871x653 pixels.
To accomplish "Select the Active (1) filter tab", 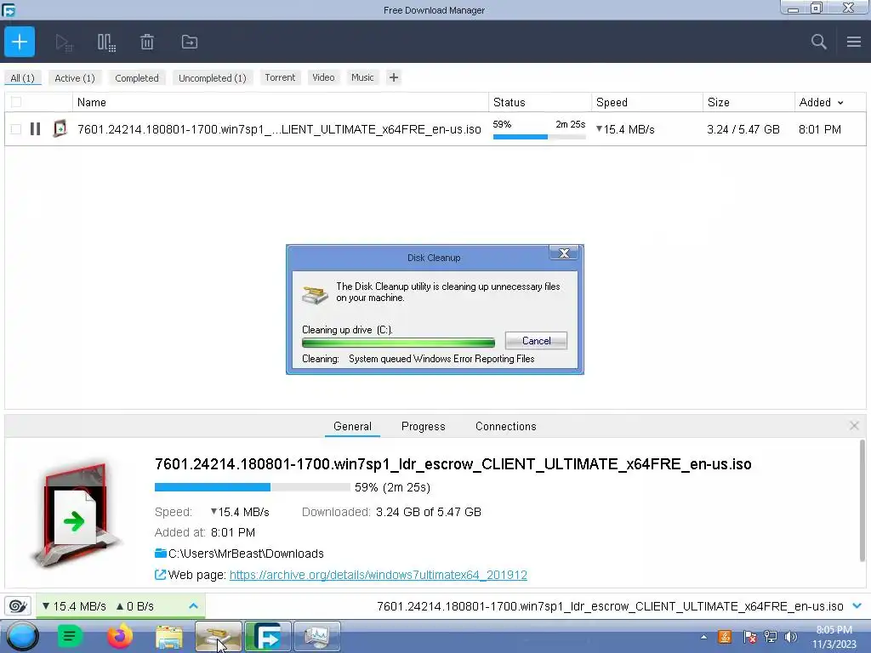I will tap(75, 78).
